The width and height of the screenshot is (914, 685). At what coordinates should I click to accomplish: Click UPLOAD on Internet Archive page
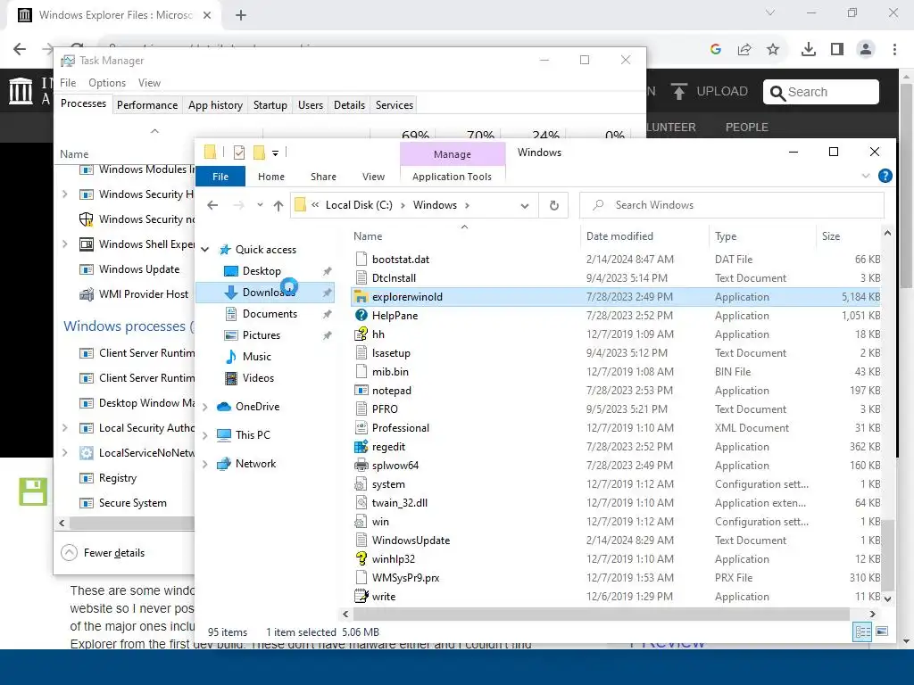pyautogui.click(x=710, y=92)
